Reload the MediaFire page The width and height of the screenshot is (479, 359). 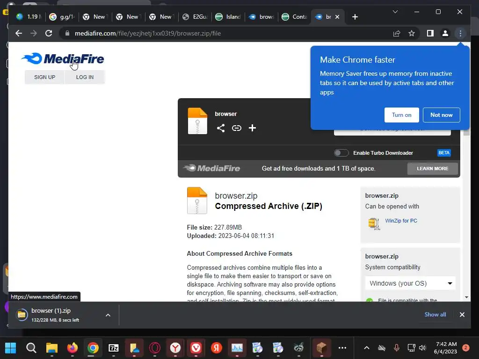49,33
